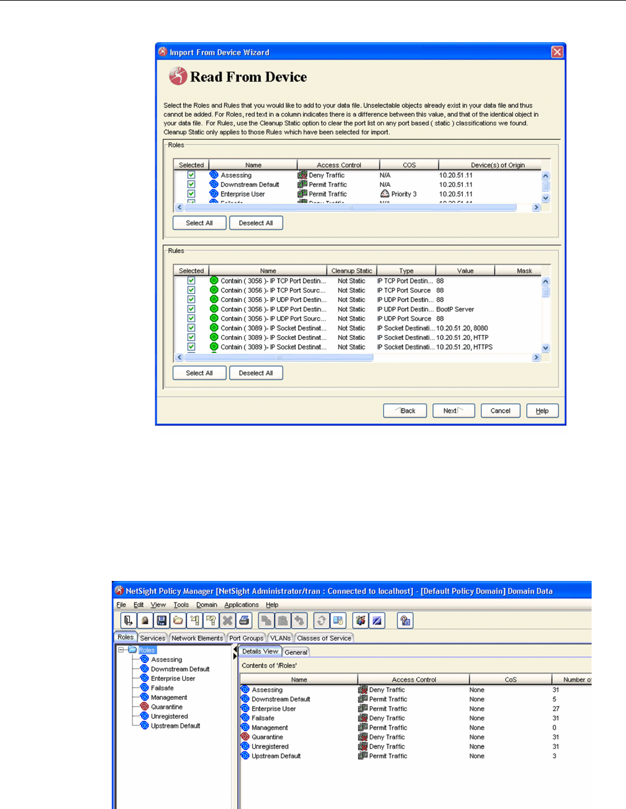Click the Cleanup Static column header
Viewport: 626px width, 809px height.
pos(352,271)
